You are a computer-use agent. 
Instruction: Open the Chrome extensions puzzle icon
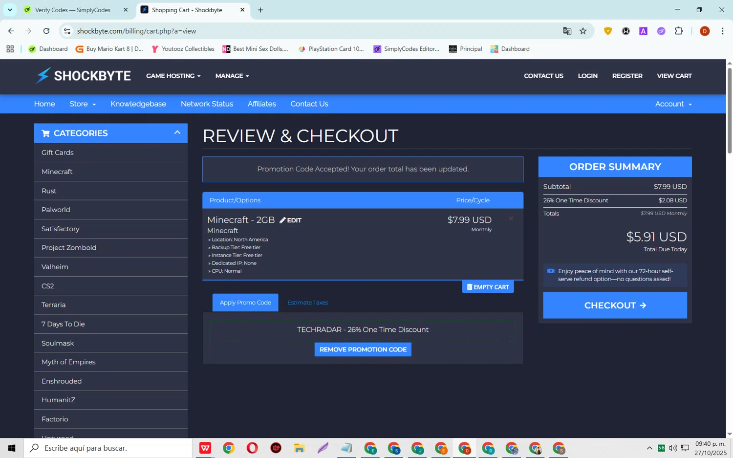(679, 31)
